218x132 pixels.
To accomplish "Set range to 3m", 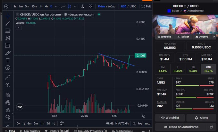I will 36,124.
